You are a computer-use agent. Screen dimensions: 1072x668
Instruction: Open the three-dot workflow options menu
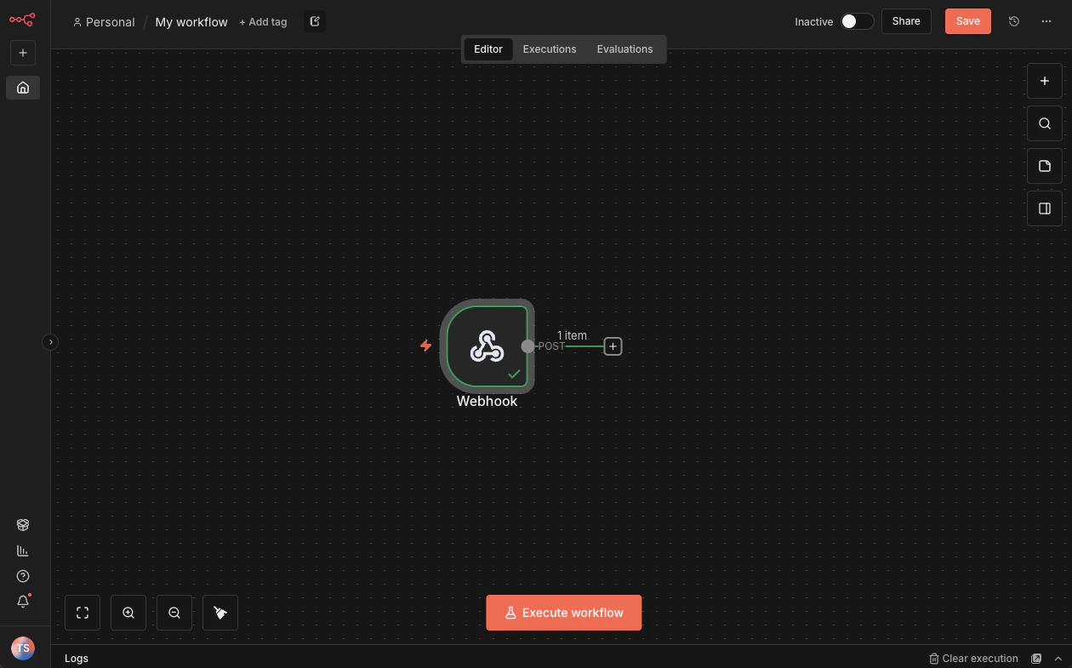(1046, 21)
